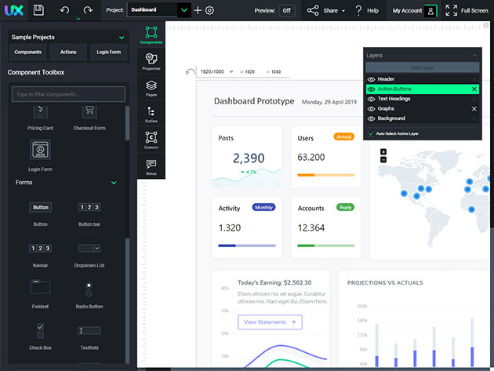Open the Components sample project
This screenshot has width=494, height=371.
[x=27, y=52]
